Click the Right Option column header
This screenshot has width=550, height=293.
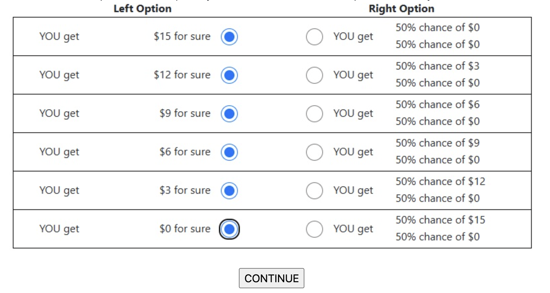coord(401,9)
